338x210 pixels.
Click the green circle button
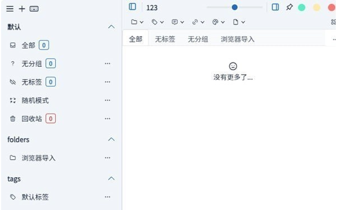point(302,8)
